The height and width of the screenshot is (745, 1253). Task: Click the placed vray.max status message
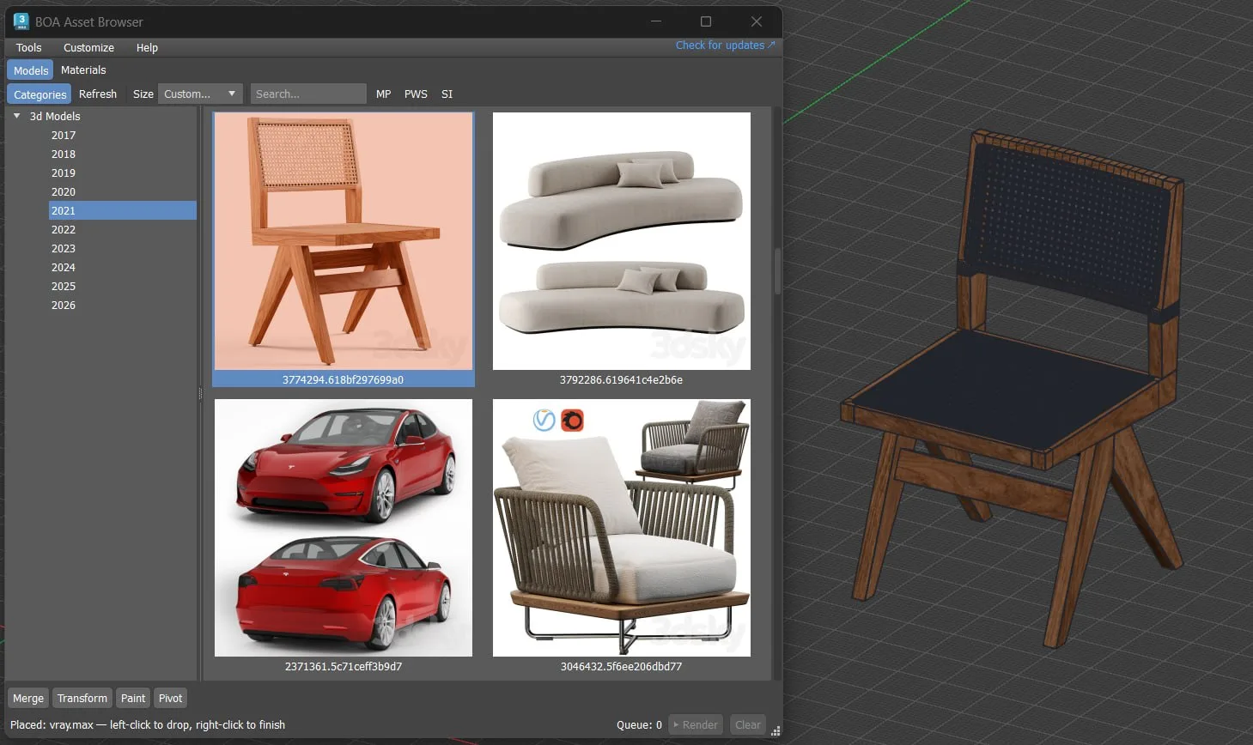tap(148, 725)
